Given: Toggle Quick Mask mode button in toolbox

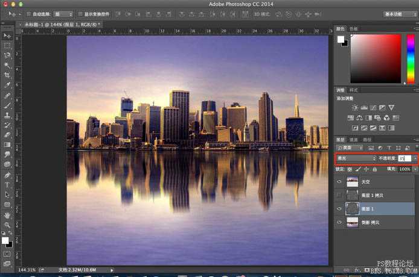Looking at the screenshot, I should click(x=7, y=254).
